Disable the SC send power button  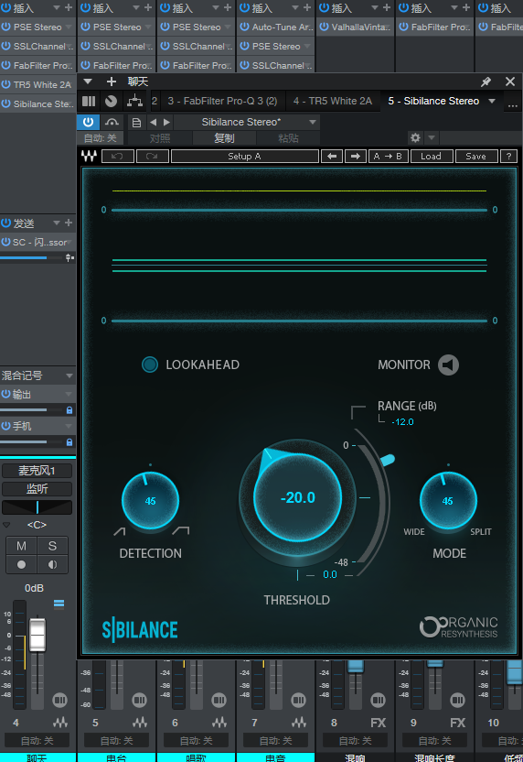[5, 242]
